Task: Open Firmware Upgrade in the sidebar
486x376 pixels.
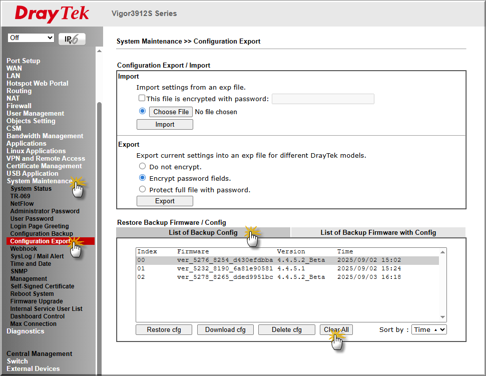Action: (37, 301)
